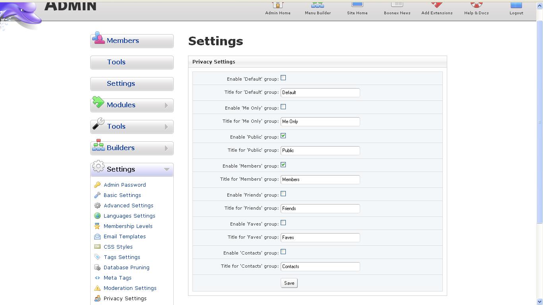Image resolution: width=543 pixels, height=305 pixels.
Task: Expand the Modules sidebar menu arrow
Action: [x=167, y=106]
